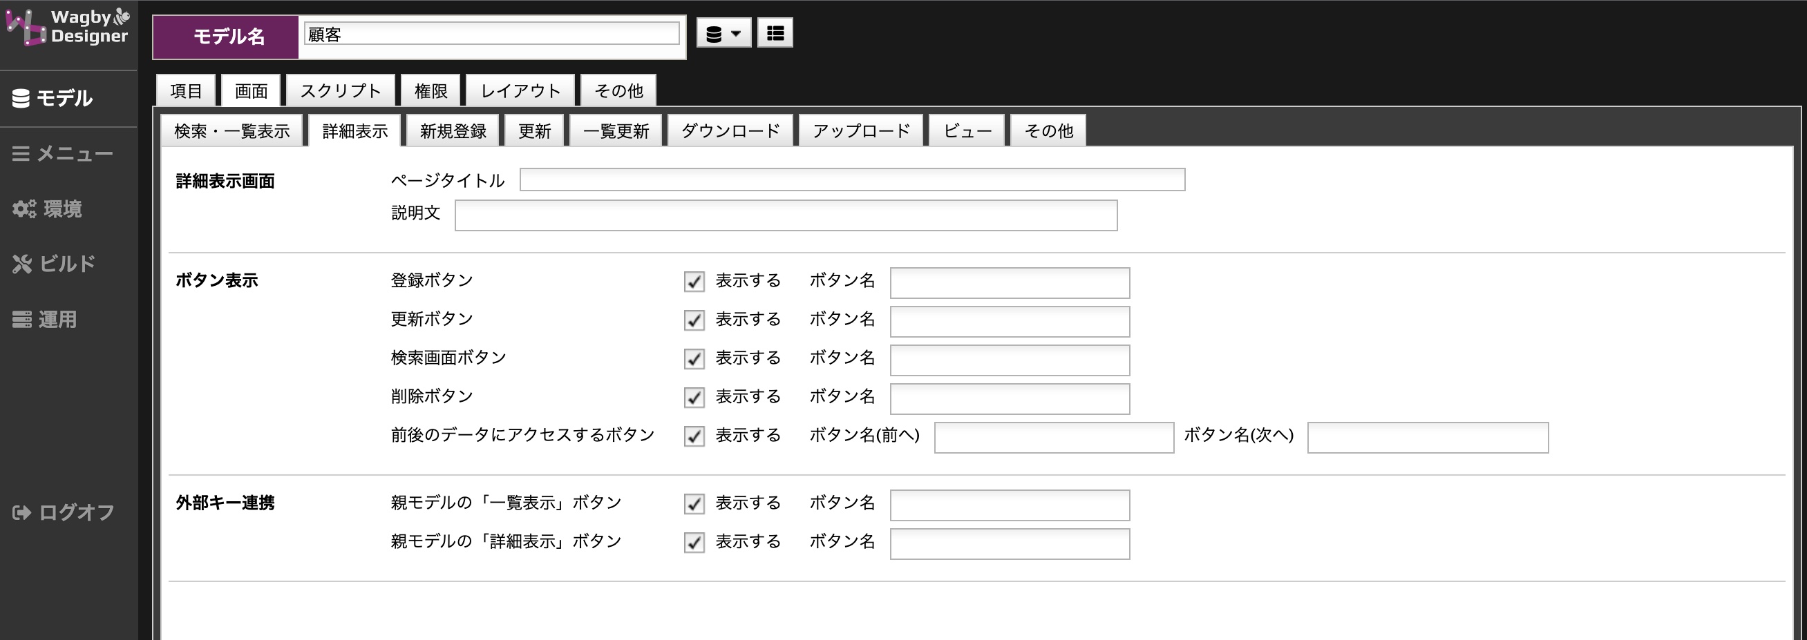The height and width of the screenshot is (640, 1807).
Task: Click the モデル名 field showing 顧客
Action: [x=491, y=33]
